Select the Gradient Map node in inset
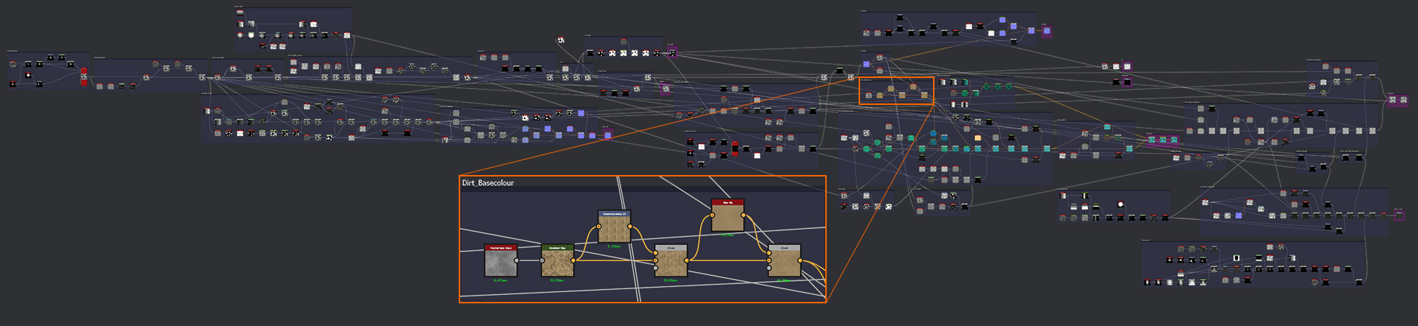Image resolution: width=1418 pixels, height=326 pixels. pyautogui.click(x=557, y=261)
